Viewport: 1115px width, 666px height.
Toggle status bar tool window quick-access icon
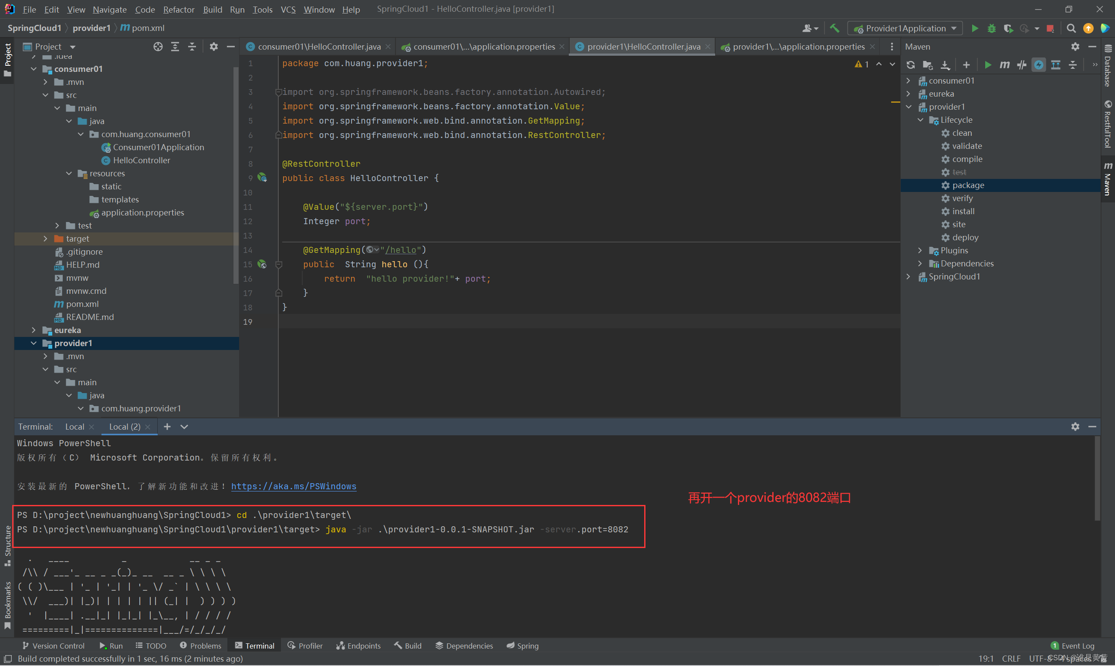tap(8, 659)
